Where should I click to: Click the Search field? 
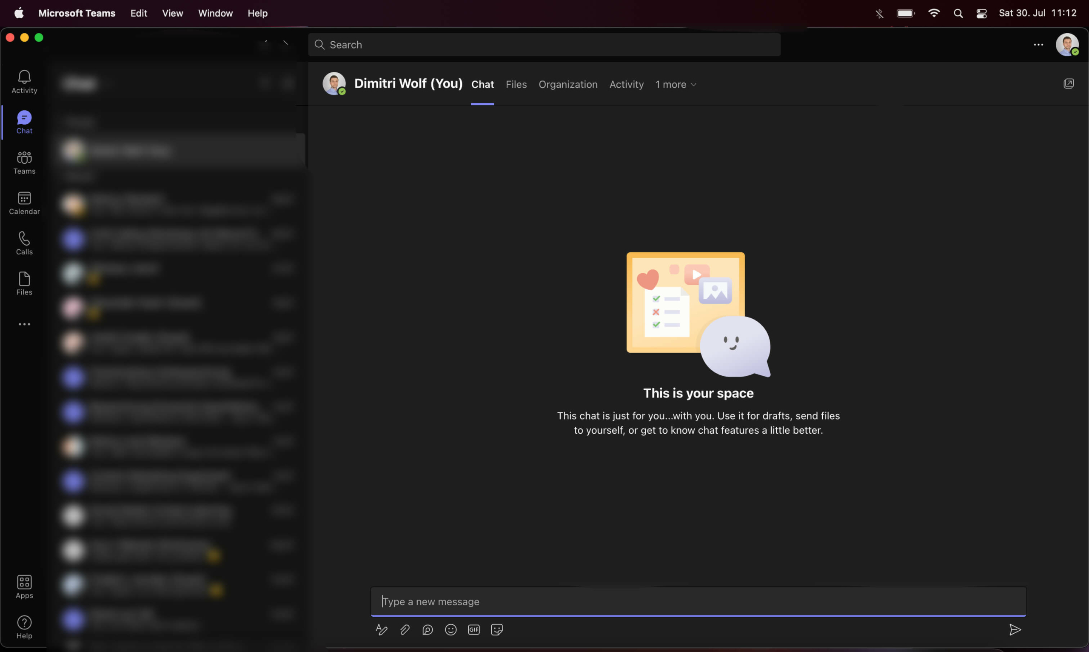pyautogui.click(x=544, y=45)
